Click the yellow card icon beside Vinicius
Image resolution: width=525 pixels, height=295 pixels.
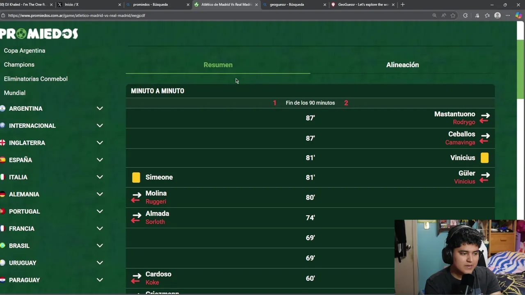tap(484, 158)
